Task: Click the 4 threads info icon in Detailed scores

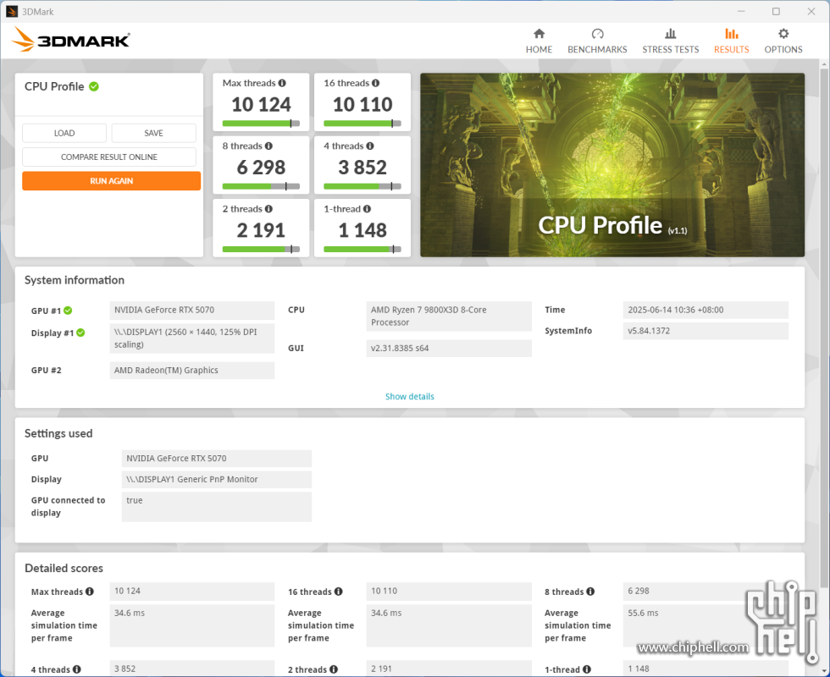Action: pyautogui.click(x=77, y=669)
